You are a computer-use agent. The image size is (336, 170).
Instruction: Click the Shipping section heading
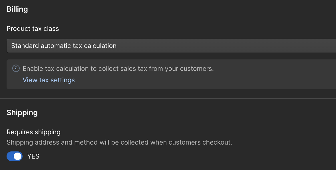[x=22, y=113]
